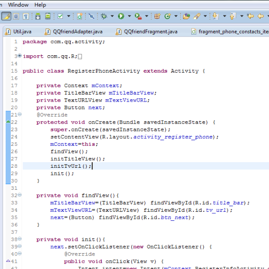This screenshot has width=269, height=269.
Task: Click the @Override annotation on line 21
Action: [x=52, y=115]
